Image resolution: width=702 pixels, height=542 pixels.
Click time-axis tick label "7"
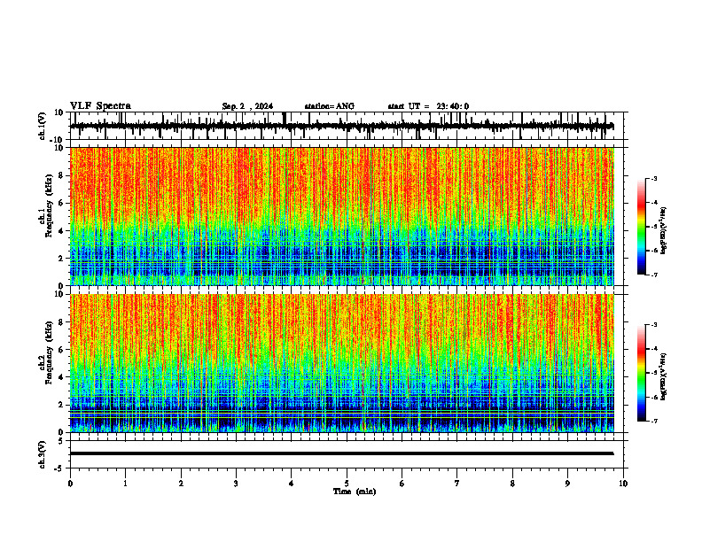(x=457, y=484)
